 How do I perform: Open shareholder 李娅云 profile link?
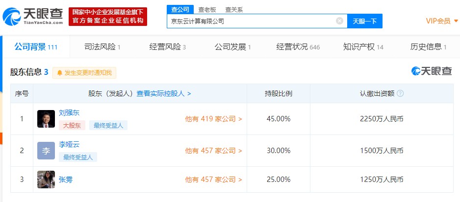(69, 144)
